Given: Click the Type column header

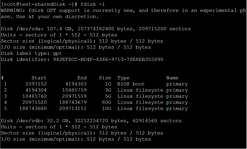Looking at the screenshot, I should (x=123, y=78).
